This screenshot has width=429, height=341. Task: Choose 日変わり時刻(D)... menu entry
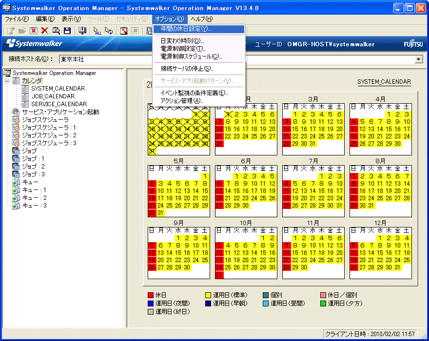click(x=199, y=41)
